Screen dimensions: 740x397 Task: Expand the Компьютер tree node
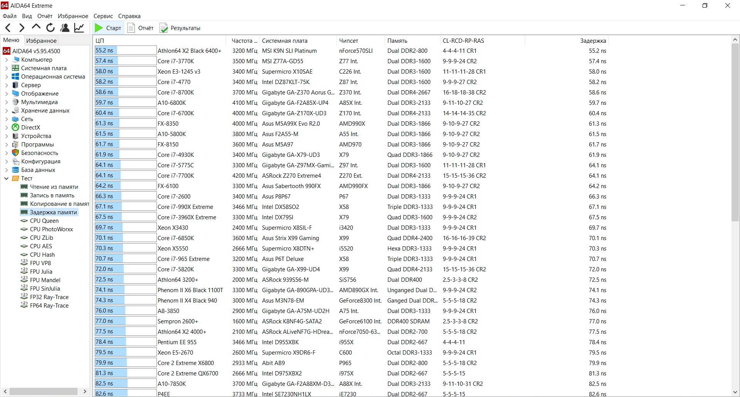coord(6,60)
